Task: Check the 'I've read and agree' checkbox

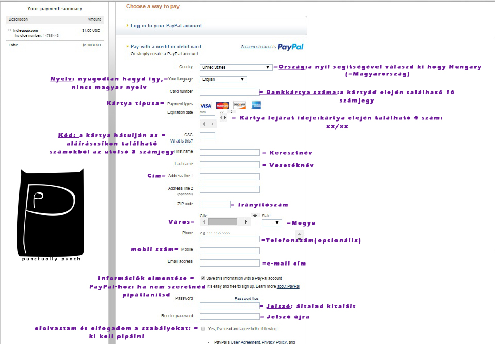Action: [203, 328]
